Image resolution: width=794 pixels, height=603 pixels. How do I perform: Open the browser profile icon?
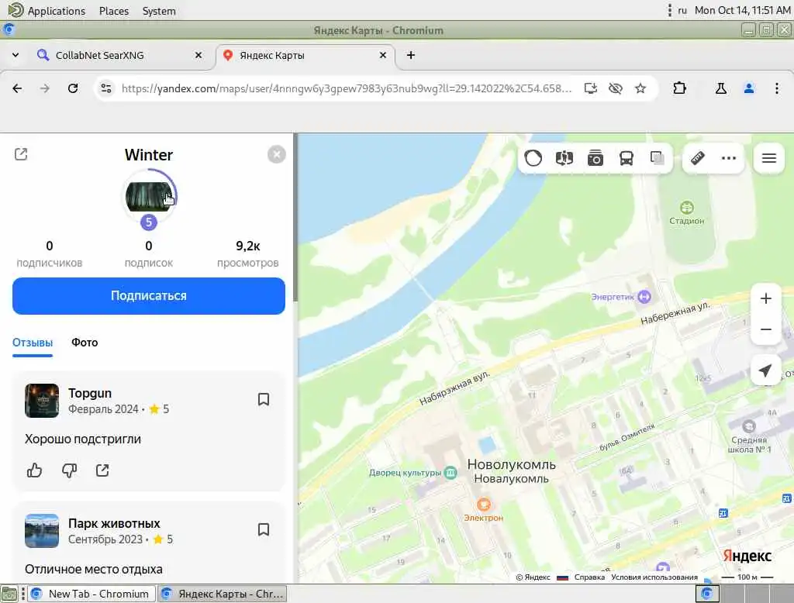[x=749, y=88]
